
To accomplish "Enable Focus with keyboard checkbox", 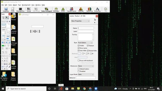I will (78, 60).
